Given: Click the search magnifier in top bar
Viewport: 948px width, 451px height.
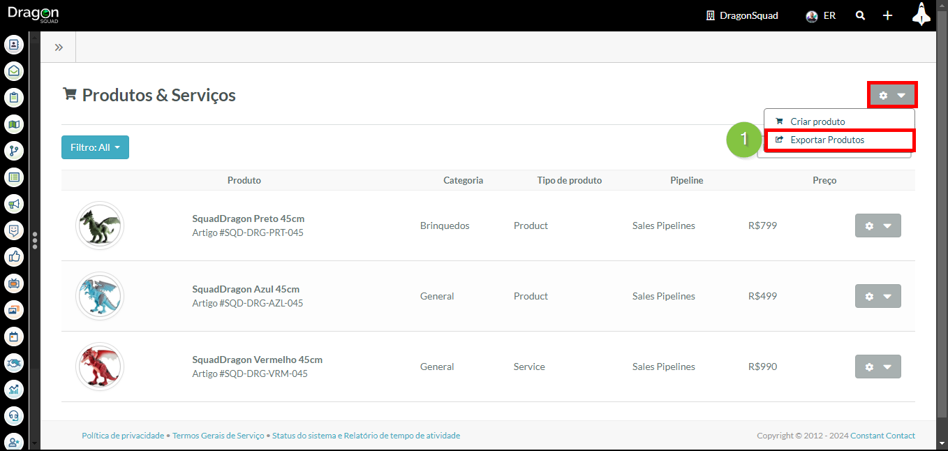Looking at the screenshot, I should pyautogui.click(x=861, y=15).
